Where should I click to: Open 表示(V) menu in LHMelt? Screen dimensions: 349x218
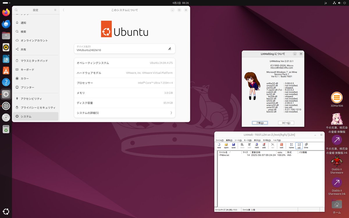pos(257,140)
